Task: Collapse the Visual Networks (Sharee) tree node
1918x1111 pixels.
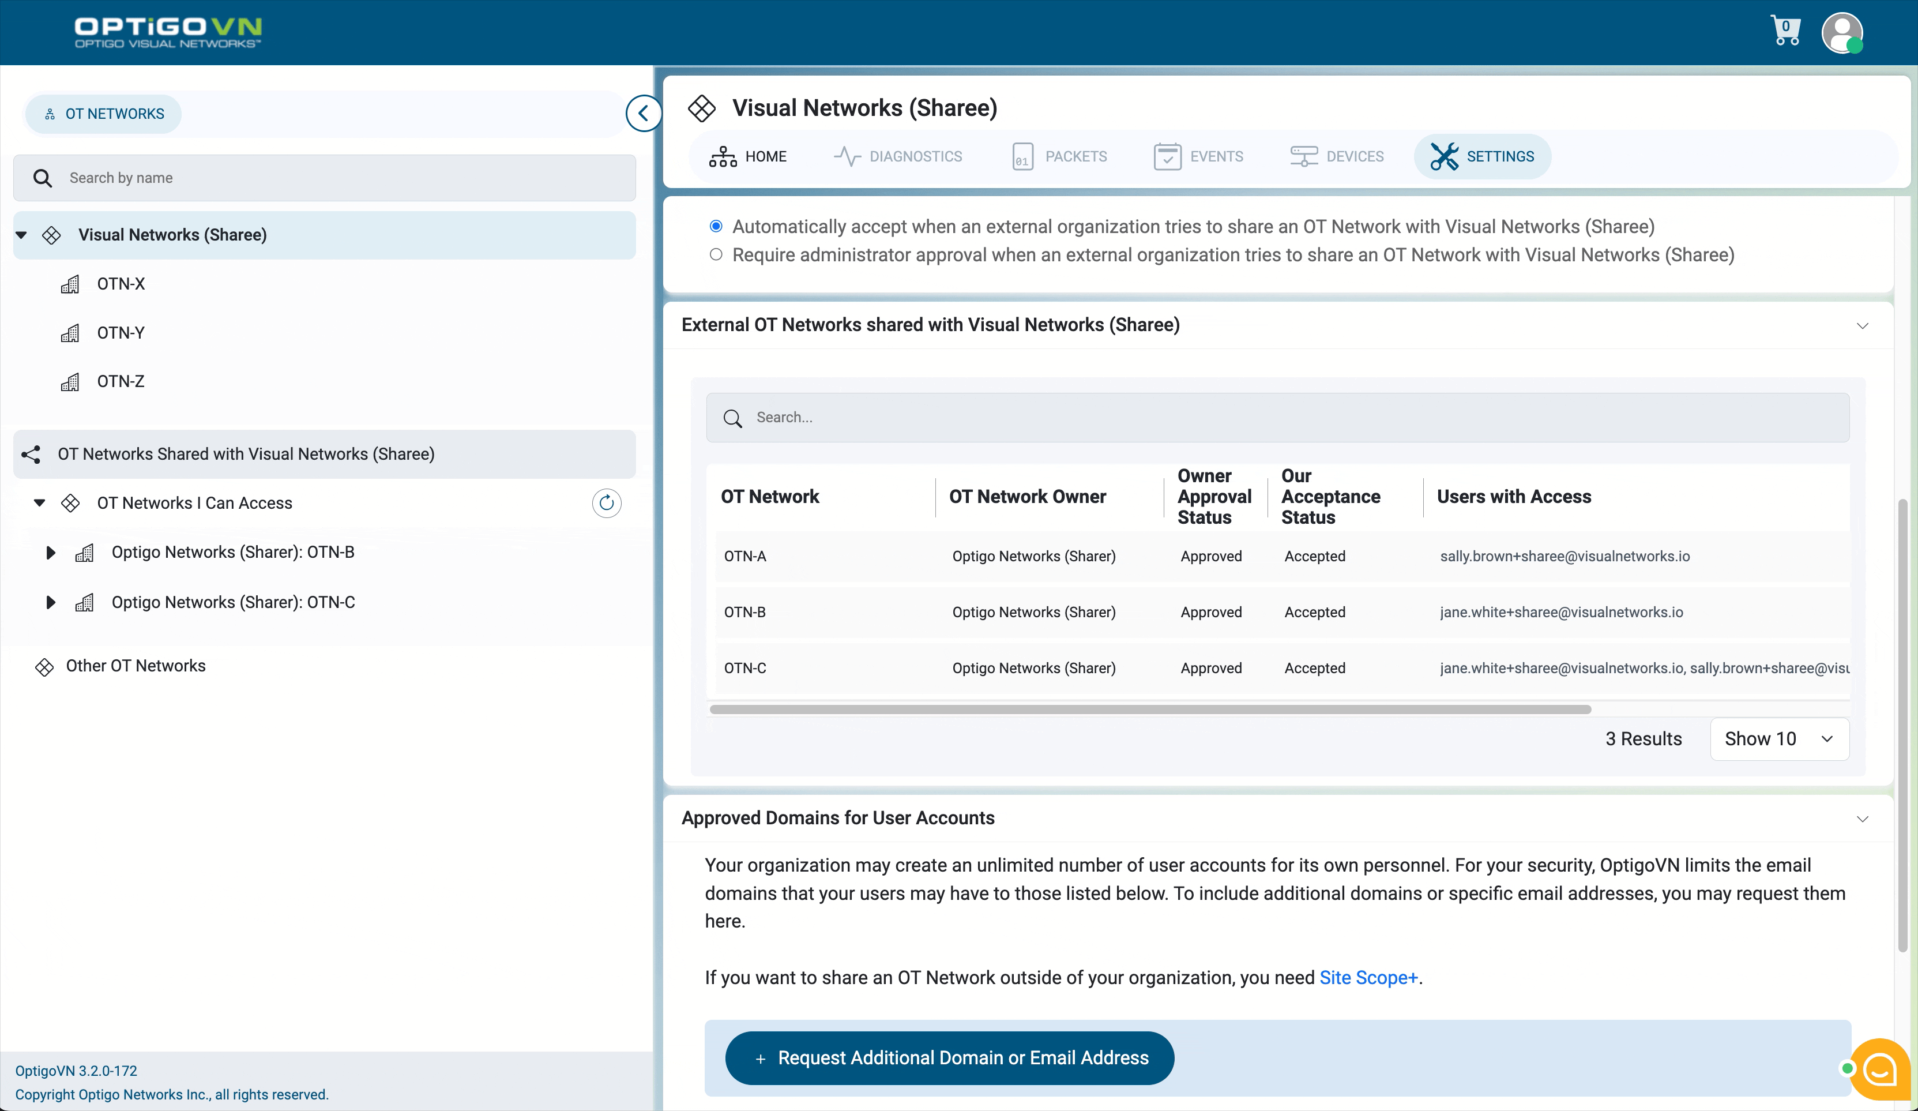Action: tap(21, 235)
